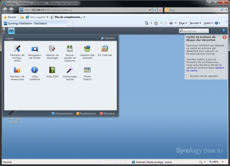Open zoom level 100% dropdown

click(x=222, y=162)
